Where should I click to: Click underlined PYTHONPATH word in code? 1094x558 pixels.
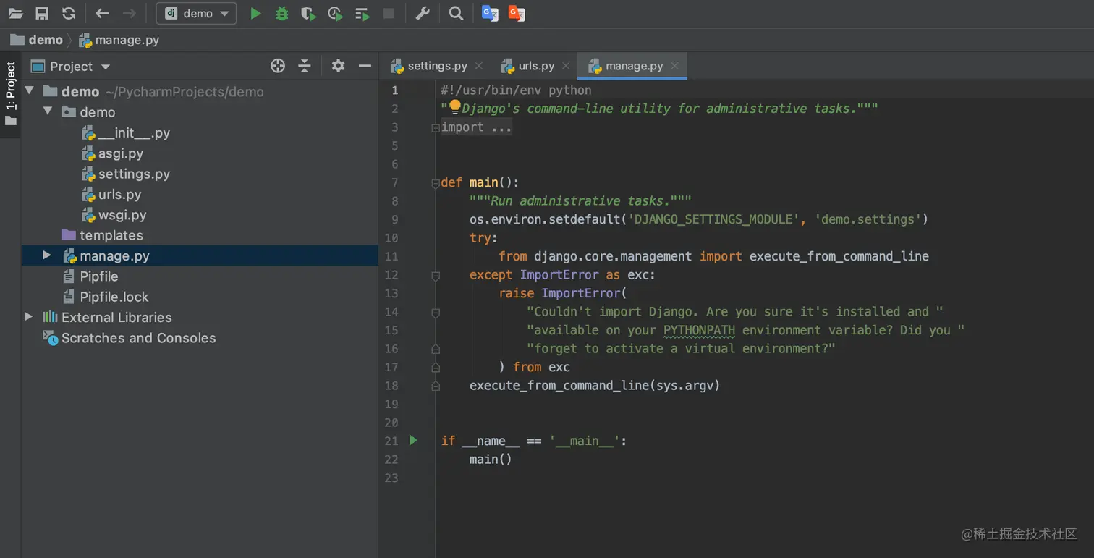[699, 330]
